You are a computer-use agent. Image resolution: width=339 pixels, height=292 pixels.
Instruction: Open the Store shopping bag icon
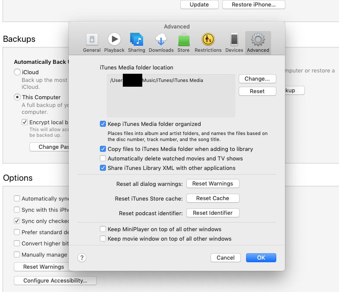click(183, 39)
